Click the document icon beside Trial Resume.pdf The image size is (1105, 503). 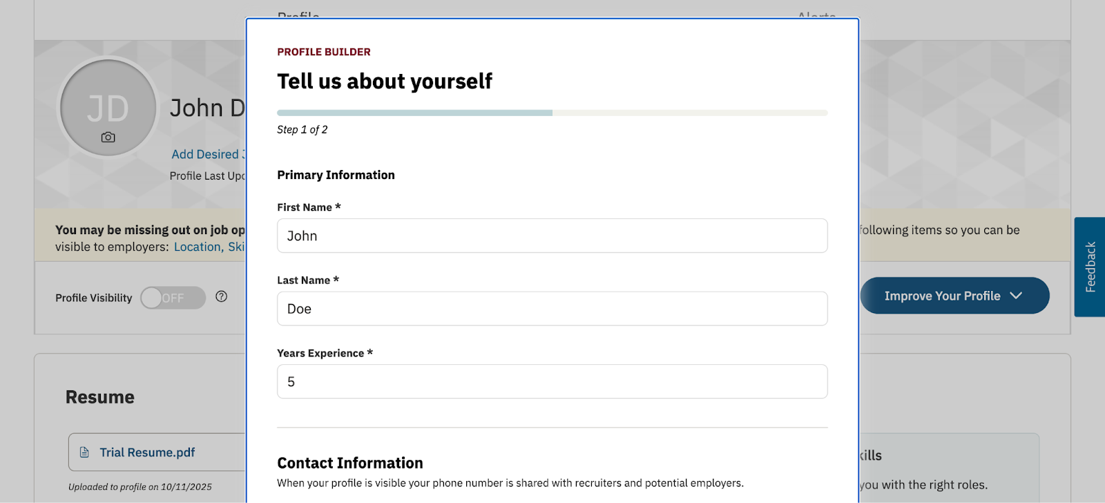pyautogui.click(x=84, y=453)
